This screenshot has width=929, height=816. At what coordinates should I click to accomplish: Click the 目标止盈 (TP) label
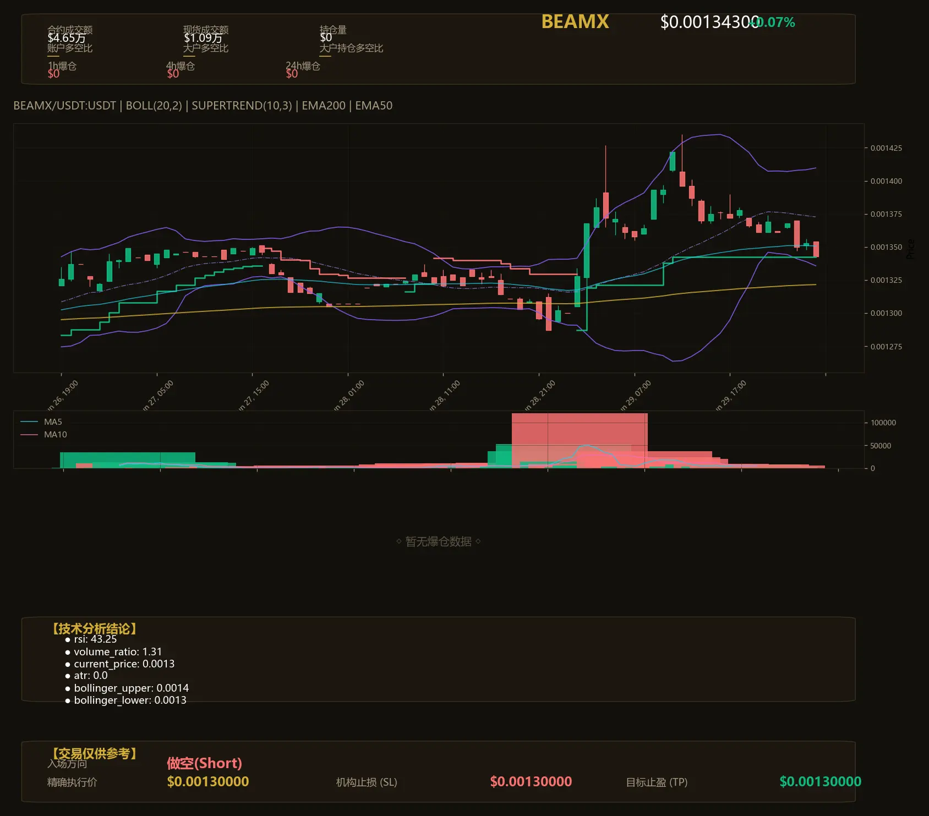pyautogui.click(x=657, y=782)
